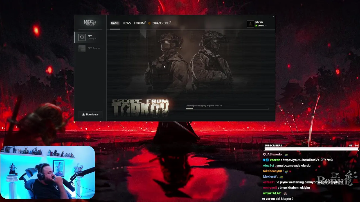This screenshot has width=360, height=202.
Task: Click the QUASiimodo chat username
Action: [x=272, y=155]
